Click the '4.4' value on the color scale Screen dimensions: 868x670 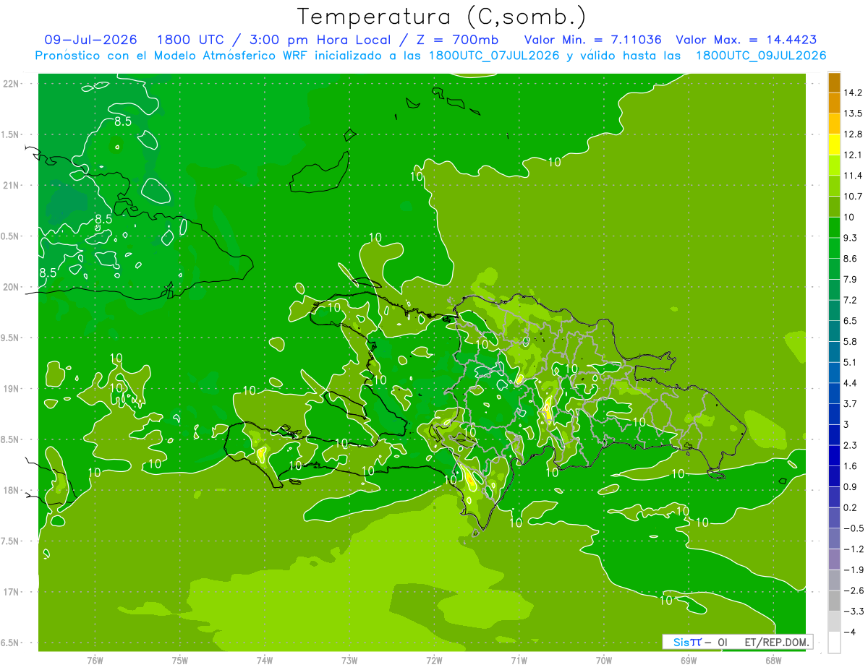pos(851,383)
